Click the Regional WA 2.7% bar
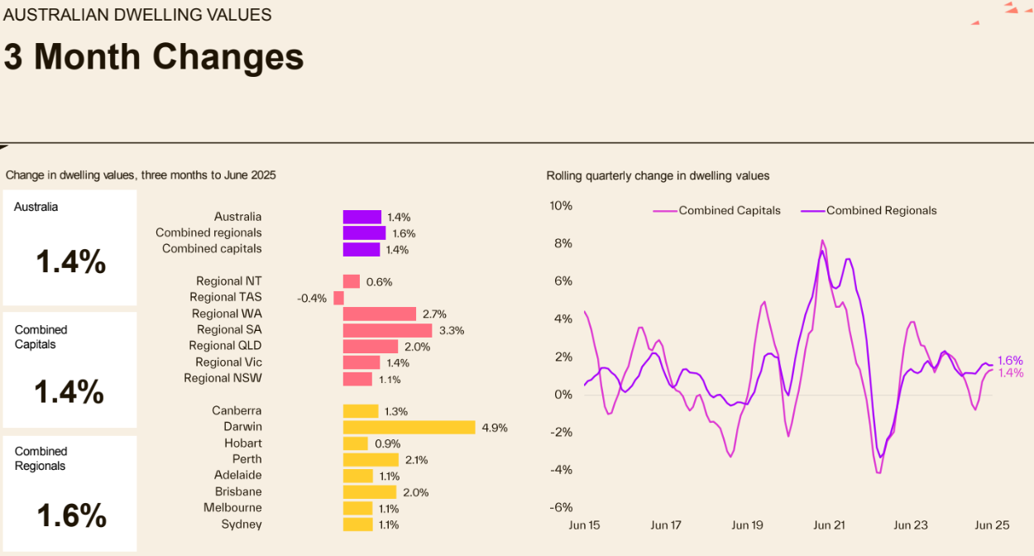The image size is (1034, 556). [379, 314]
